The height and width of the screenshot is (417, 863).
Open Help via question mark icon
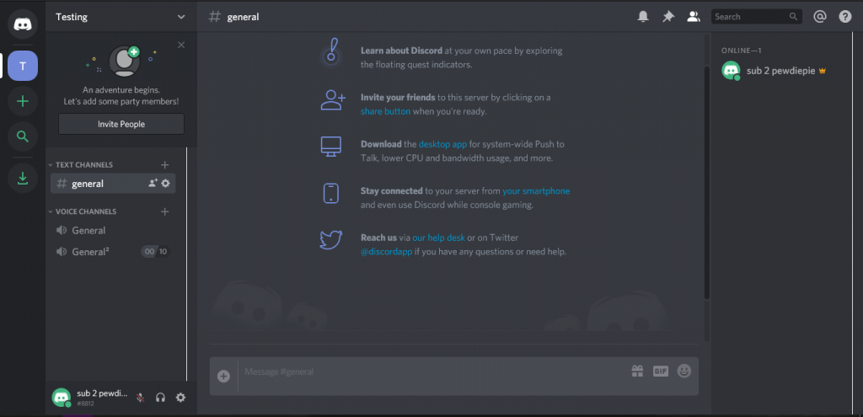click(844, 16)
